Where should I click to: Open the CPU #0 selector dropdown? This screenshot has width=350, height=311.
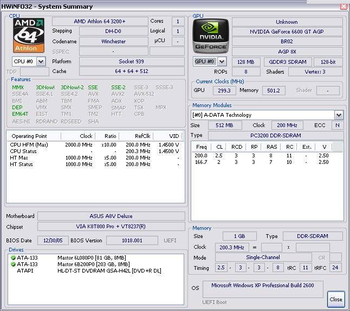pyautogui.click(x=41, y=62)
